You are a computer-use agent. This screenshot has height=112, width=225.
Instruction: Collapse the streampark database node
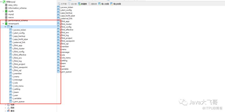click(3, 24)
